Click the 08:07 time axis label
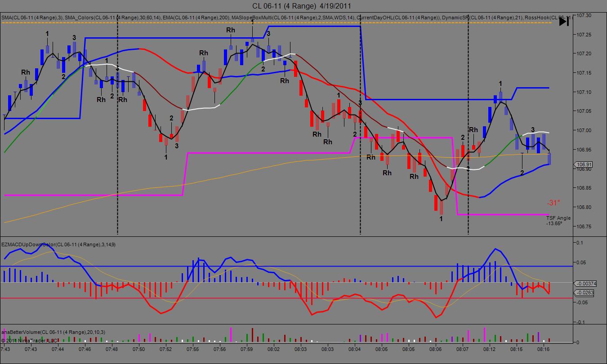607x364 pixels. [463, 349]
